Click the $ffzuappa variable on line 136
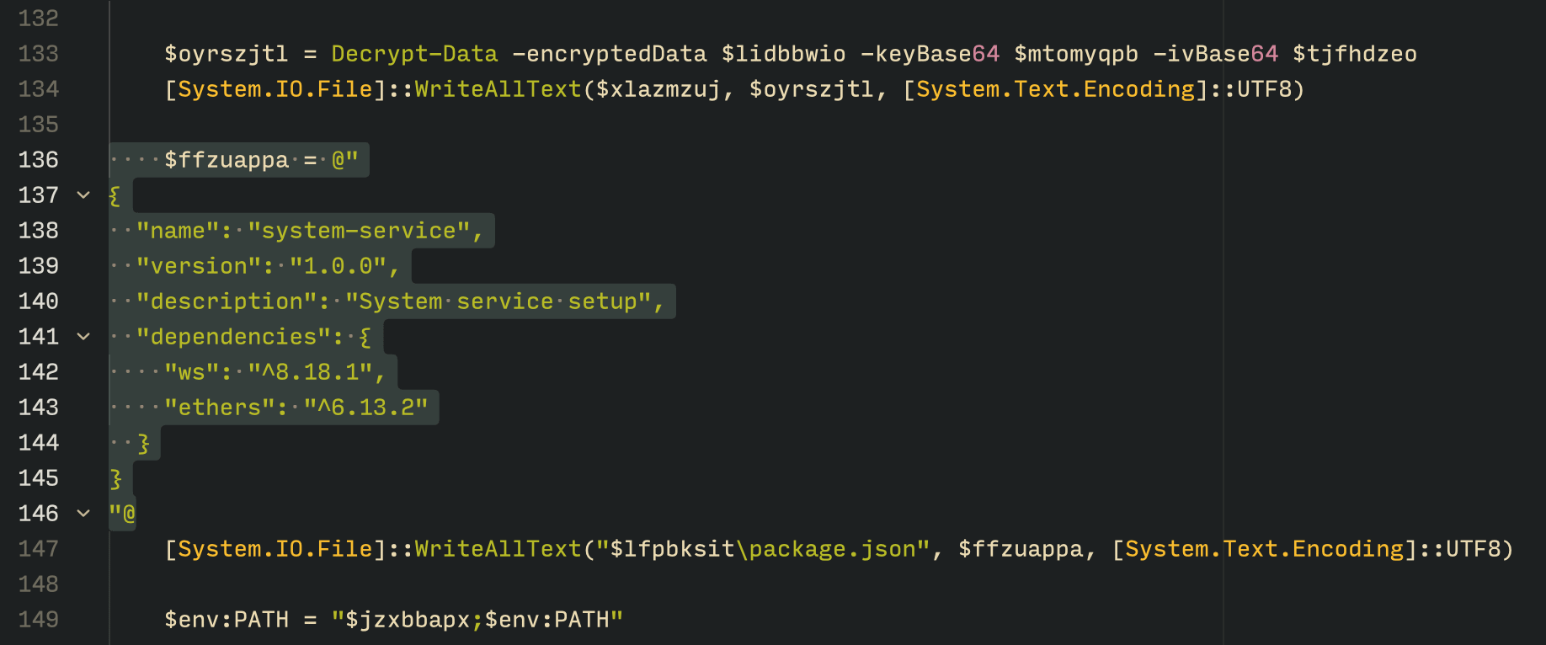Viewport: 1546px width, 645px height. tap(227, 160)
